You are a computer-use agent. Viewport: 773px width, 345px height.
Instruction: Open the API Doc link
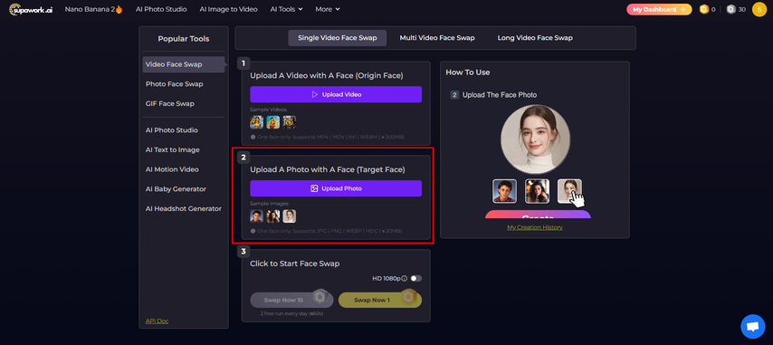click(157, 321)
